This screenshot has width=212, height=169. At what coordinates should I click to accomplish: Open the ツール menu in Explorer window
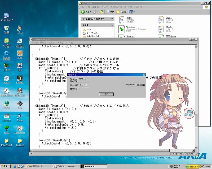point(128,7)
